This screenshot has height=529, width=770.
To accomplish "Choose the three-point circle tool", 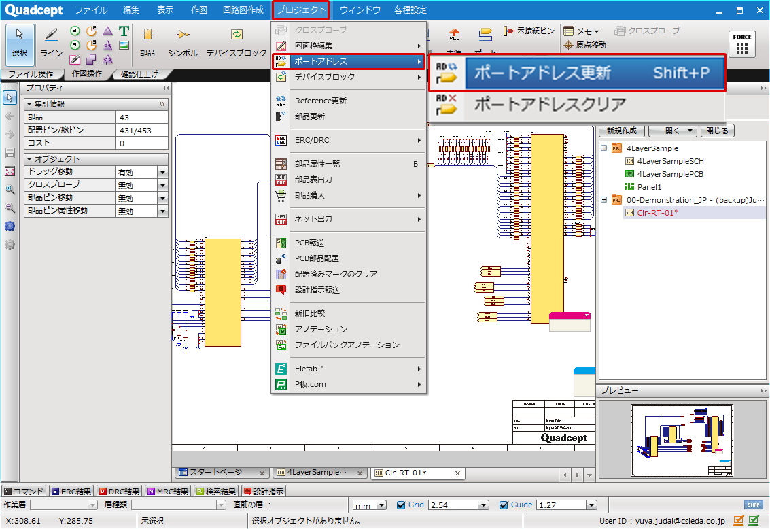I will (x=75, y=45).
